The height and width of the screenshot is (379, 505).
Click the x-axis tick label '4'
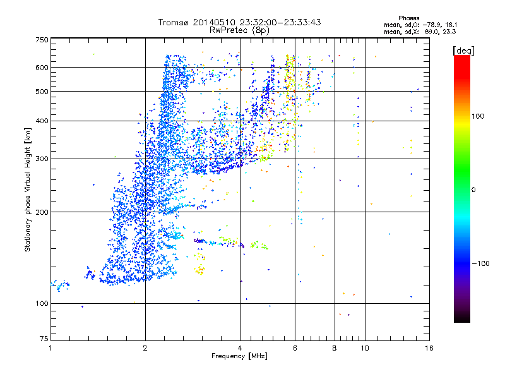(240, 348)
